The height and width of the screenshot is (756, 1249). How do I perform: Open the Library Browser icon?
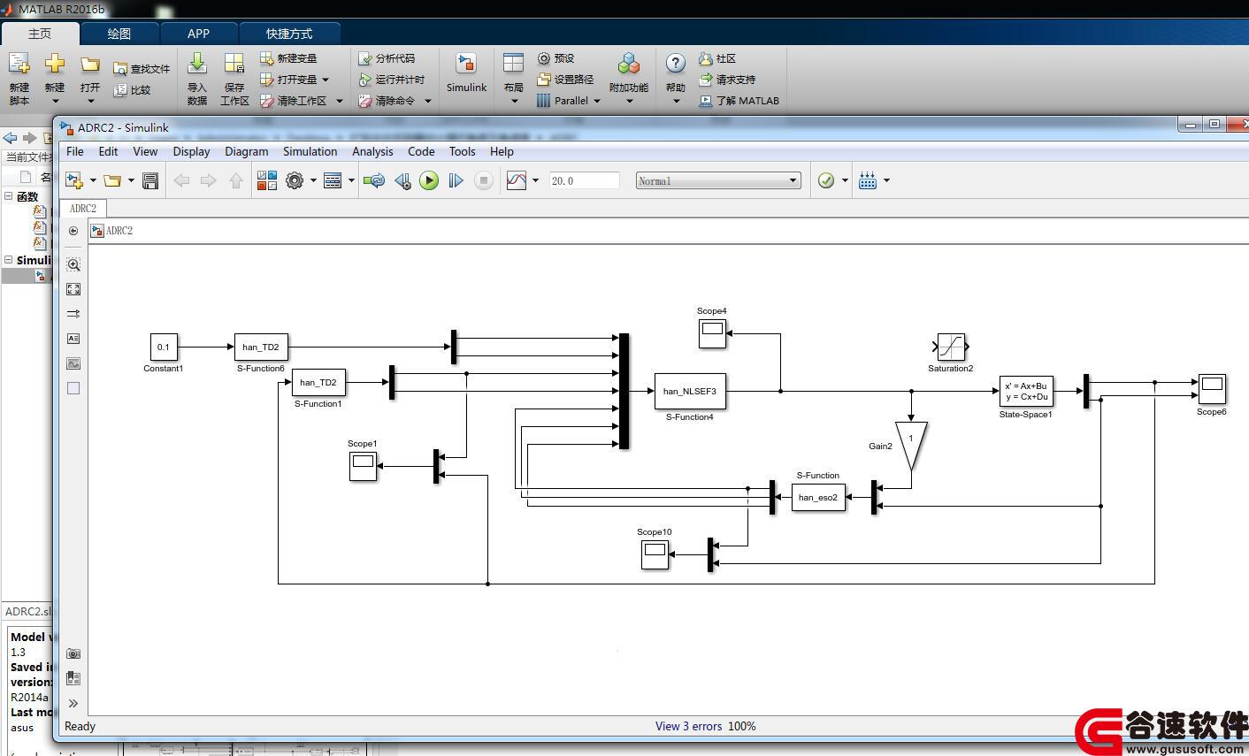coord(267,180)
